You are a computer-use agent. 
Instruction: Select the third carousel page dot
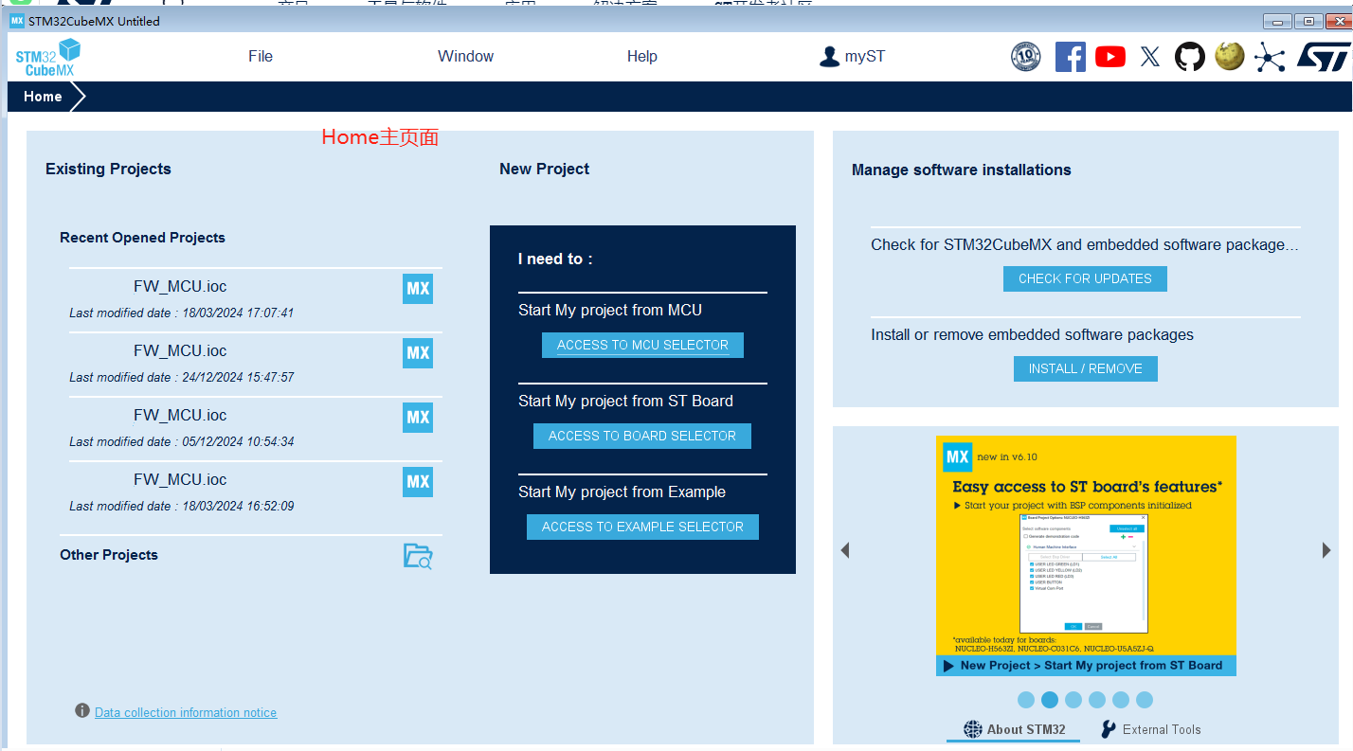[x=1073, y=700]
